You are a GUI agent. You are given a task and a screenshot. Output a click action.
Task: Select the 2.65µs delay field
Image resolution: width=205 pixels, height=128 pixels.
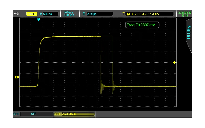pyautogui.click(x=100, y=14)
